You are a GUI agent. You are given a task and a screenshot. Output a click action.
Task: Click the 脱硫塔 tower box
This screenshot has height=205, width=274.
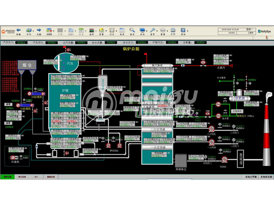point(241,158)
